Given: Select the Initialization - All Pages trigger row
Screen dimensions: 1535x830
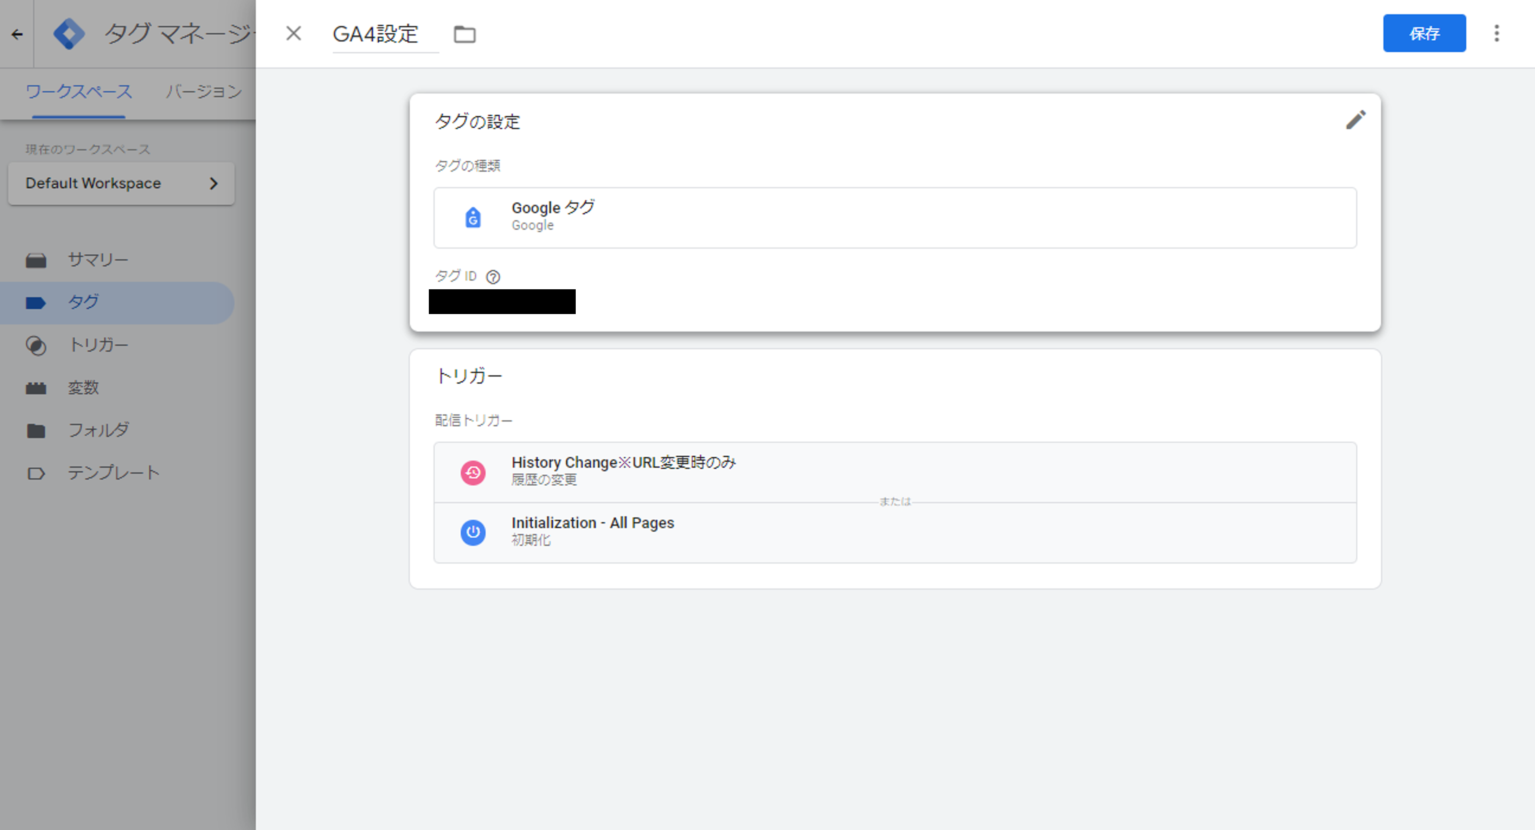Looking at the screenshot, I should pyautogui.click(x=894, y=532).
